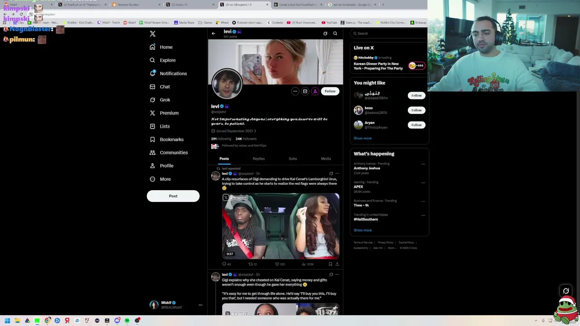
Task: Click Show more under You might like
Action: click(x=362, y=139)
